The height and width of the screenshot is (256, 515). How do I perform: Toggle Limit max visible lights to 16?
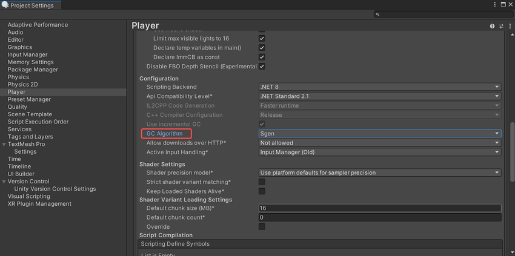pos(262,38)
